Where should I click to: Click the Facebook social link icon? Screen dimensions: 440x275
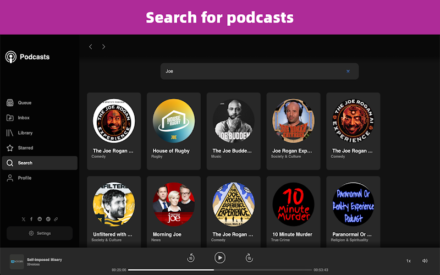pyautogui.click(x=31, y=219)
